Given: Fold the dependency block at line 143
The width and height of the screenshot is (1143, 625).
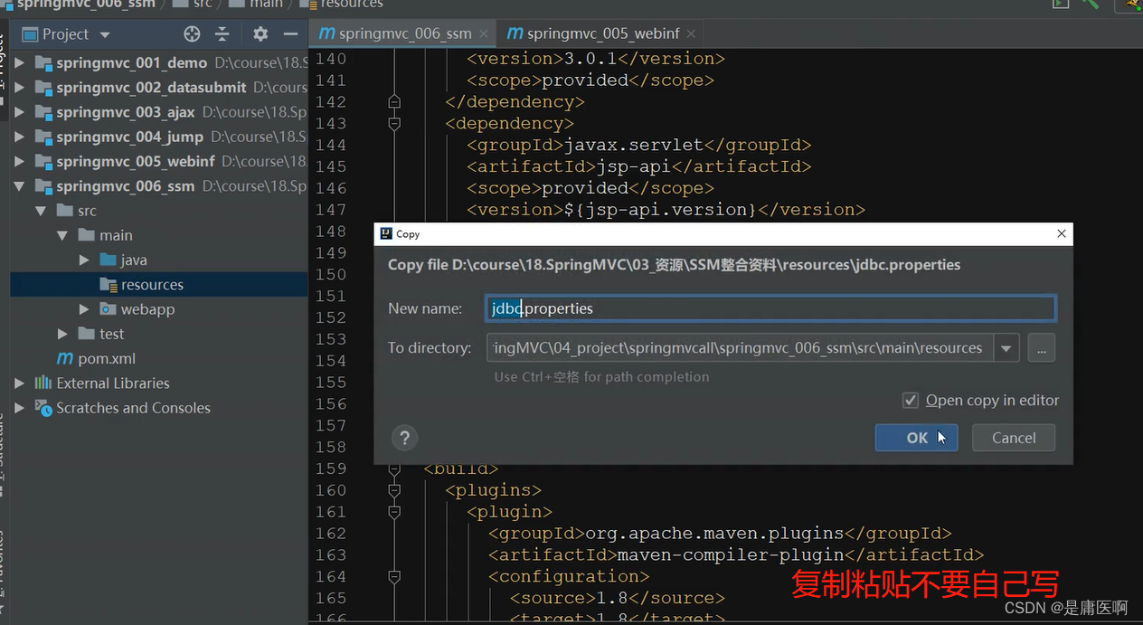Looking at the screenshot, I should [394, 123].
